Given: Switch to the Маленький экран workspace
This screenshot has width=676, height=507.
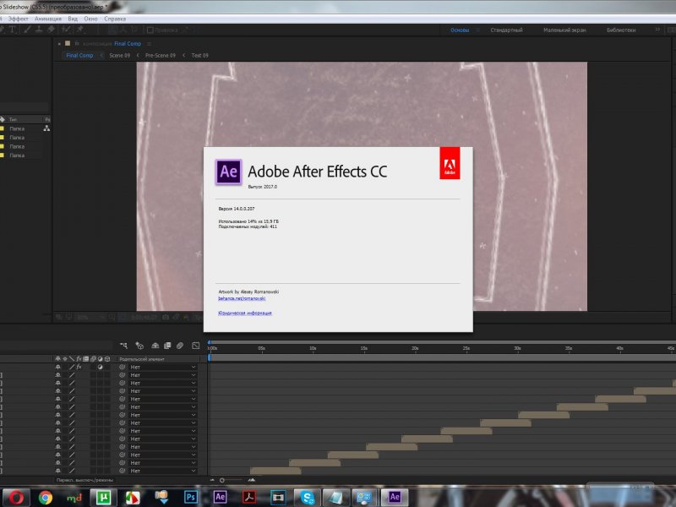Looking at the screenshot, I should click(x=564, y=30).
